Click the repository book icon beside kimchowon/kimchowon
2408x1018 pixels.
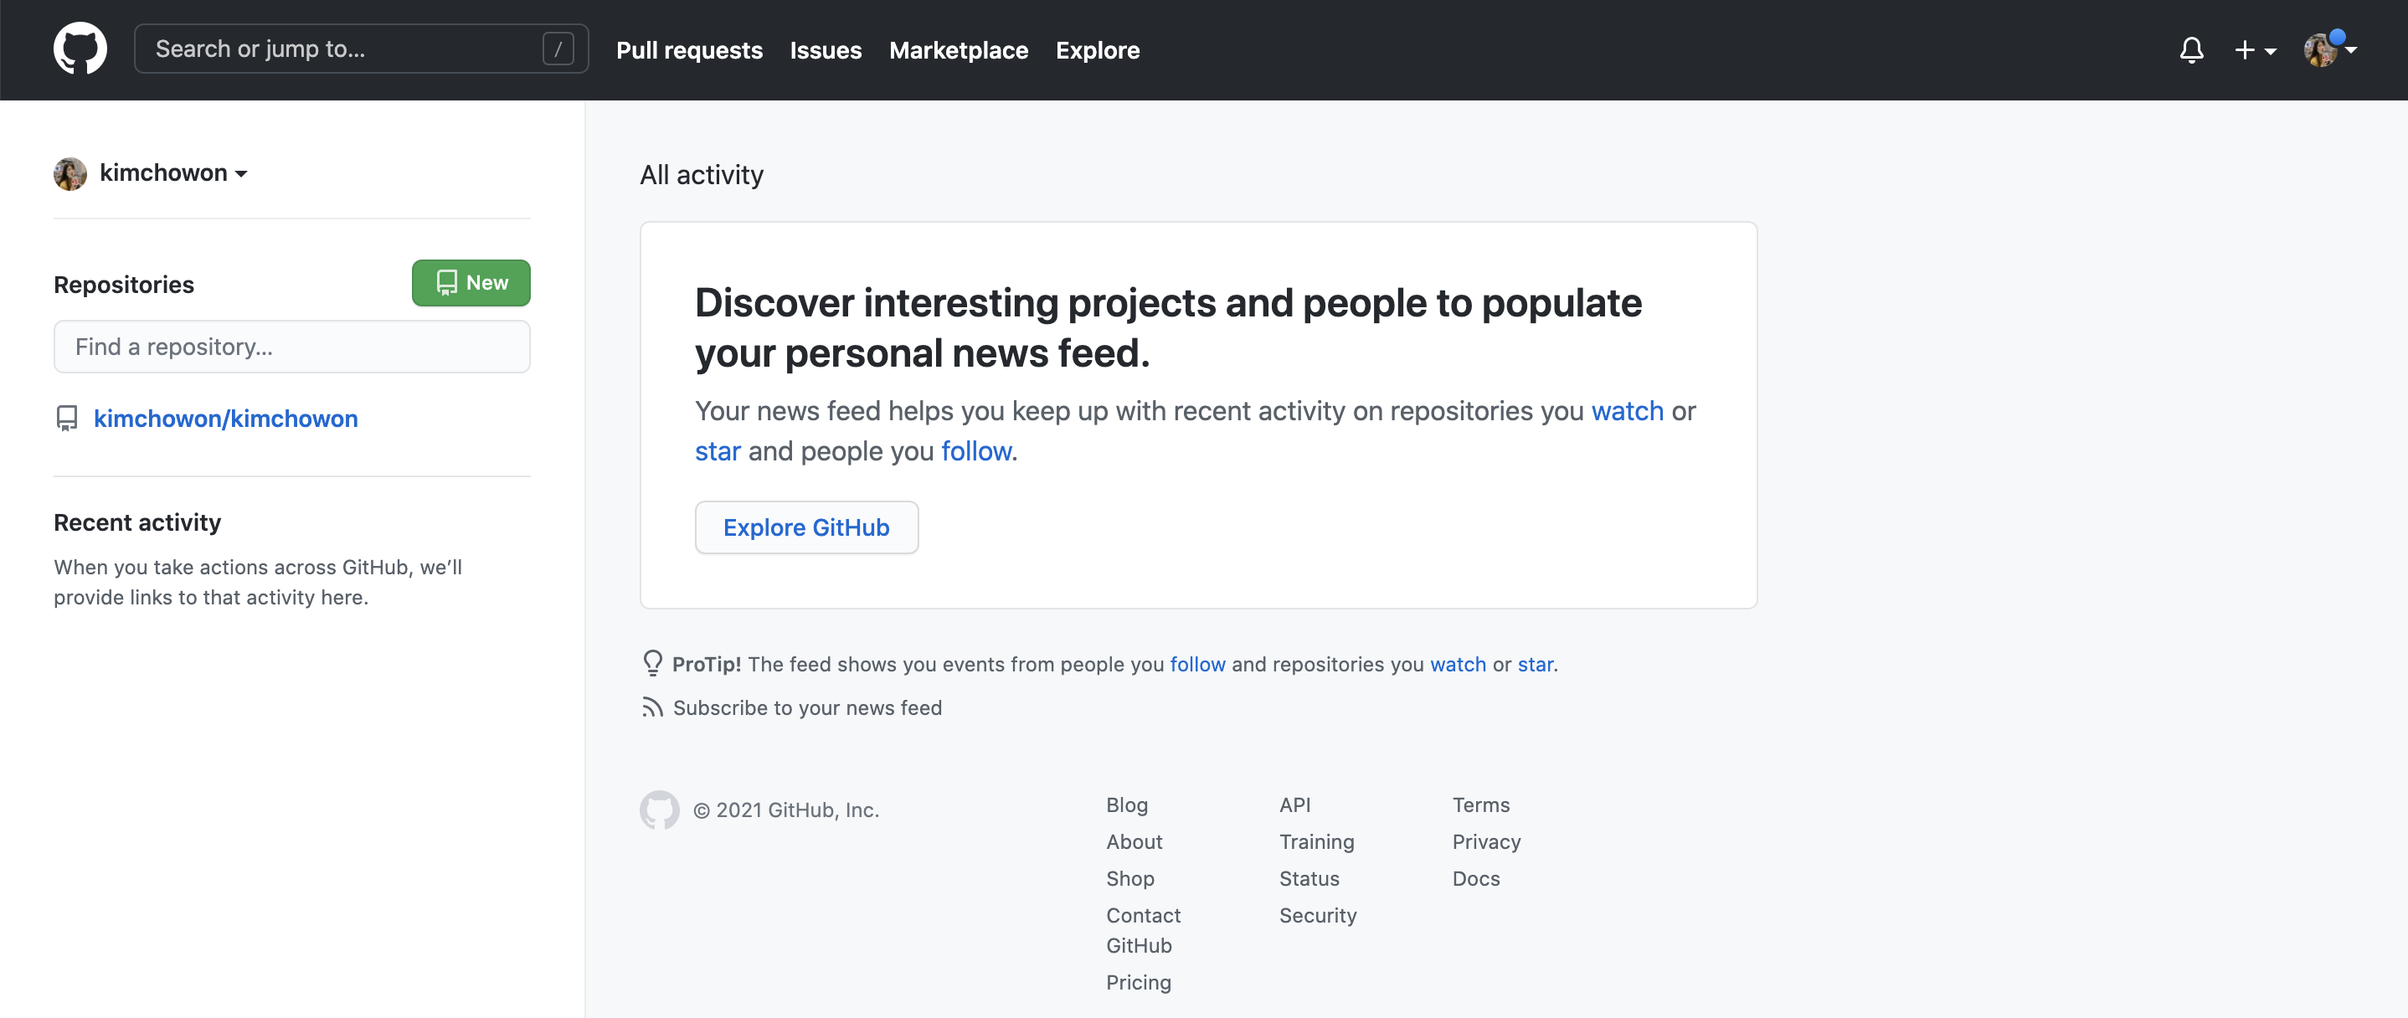pos(66,418)
